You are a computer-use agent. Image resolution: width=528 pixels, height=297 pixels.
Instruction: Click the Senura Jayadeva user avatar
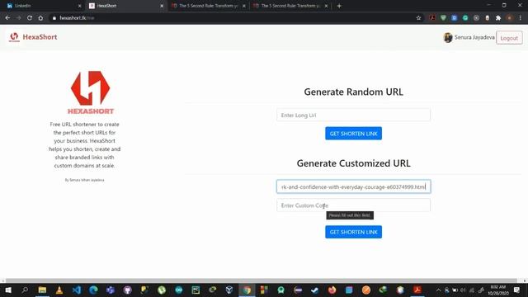(x=447, y=37)
